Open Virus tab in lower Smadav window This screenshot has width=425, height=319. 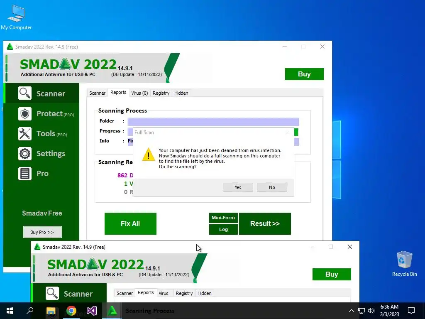coord(164,293)
